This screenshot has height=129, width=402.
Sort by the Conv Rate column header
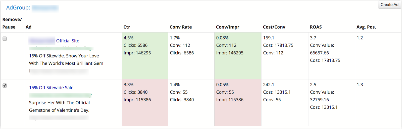point(181,27)
